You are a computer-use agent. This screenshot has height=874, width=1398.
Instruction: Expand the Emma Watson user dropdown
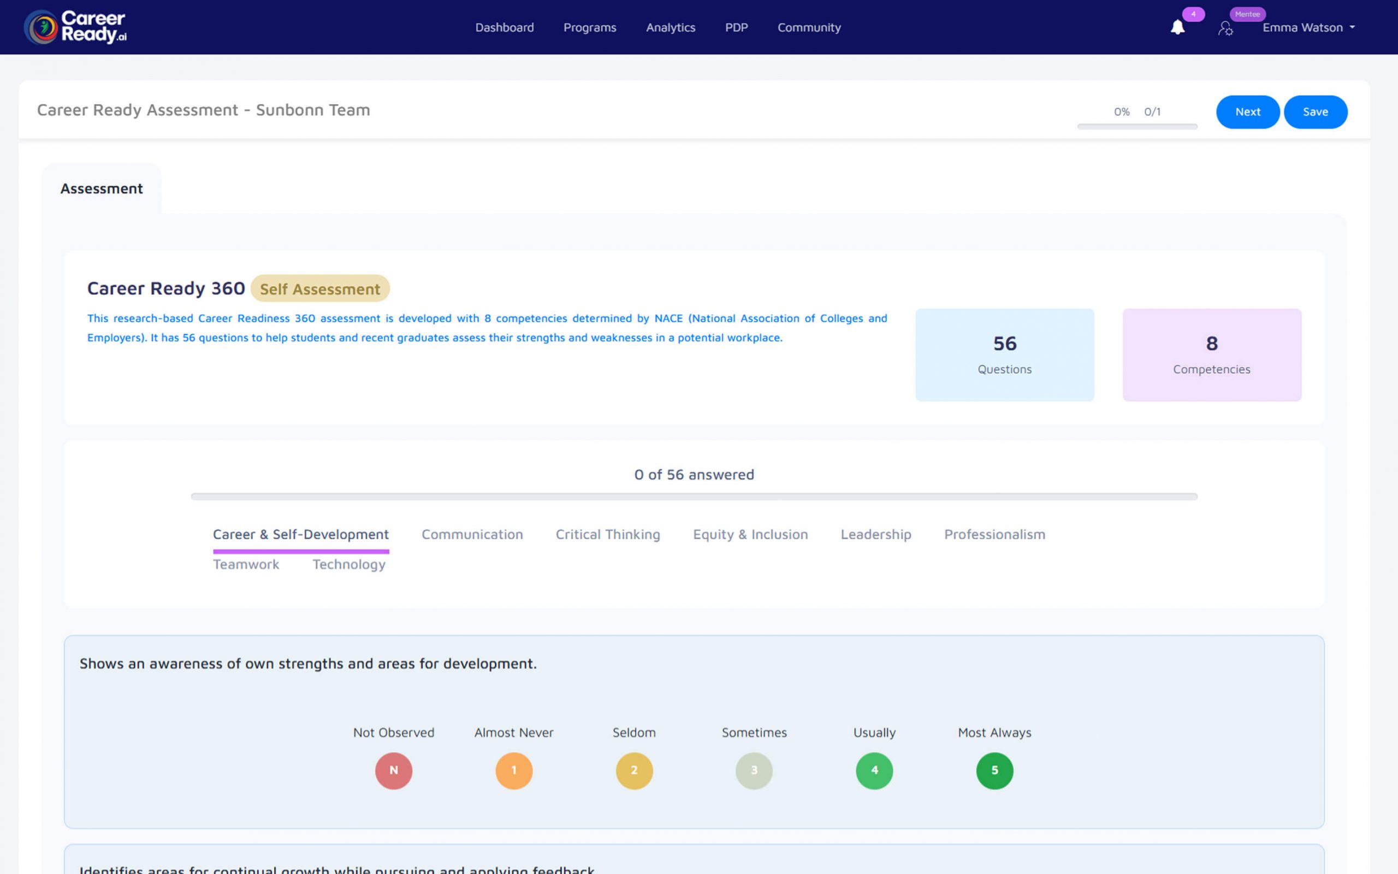coord(1308,28)
